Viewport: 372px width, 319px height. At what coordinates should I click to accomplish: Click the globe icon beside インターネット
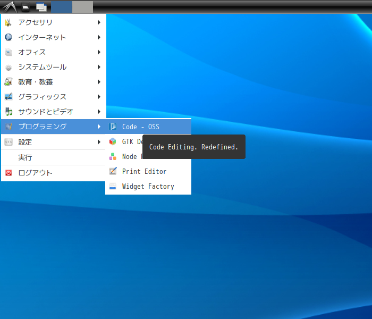[9, 37]
